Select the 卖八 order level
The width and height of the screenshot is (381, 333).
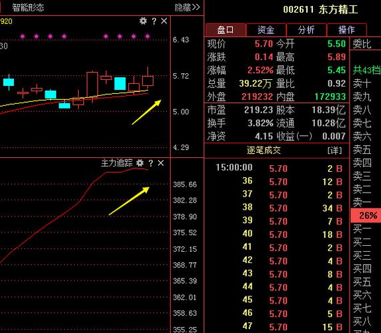(x=362, y=110)
